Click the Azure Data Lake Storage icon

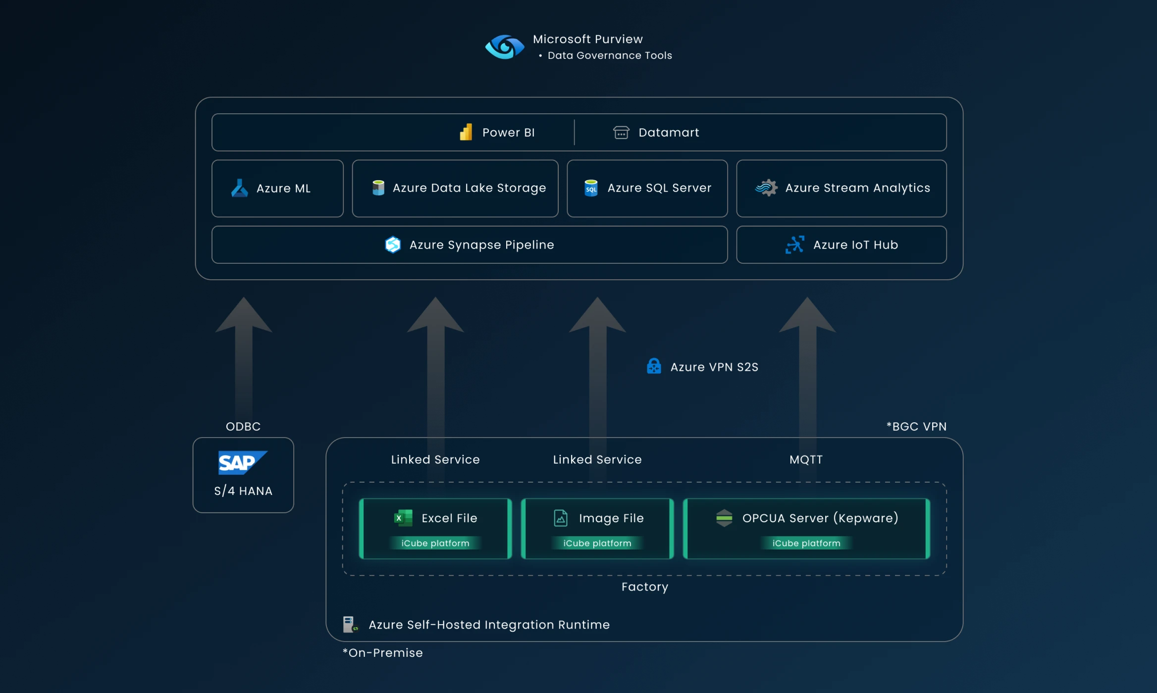[x=378, y=188]
